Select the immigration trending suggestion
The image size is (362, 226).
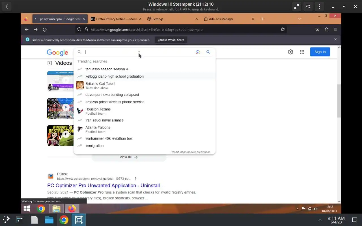pyautogui.click(x=145, y=146)
